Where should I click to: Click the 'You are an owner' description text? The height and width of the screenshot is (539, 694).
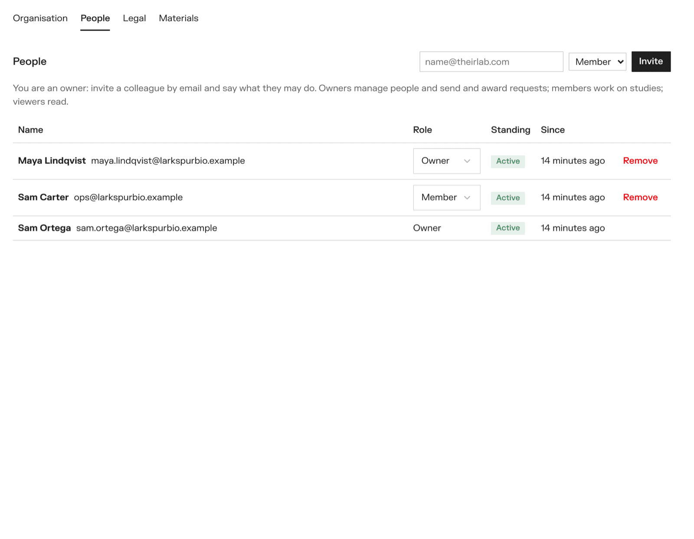[338, 95]
